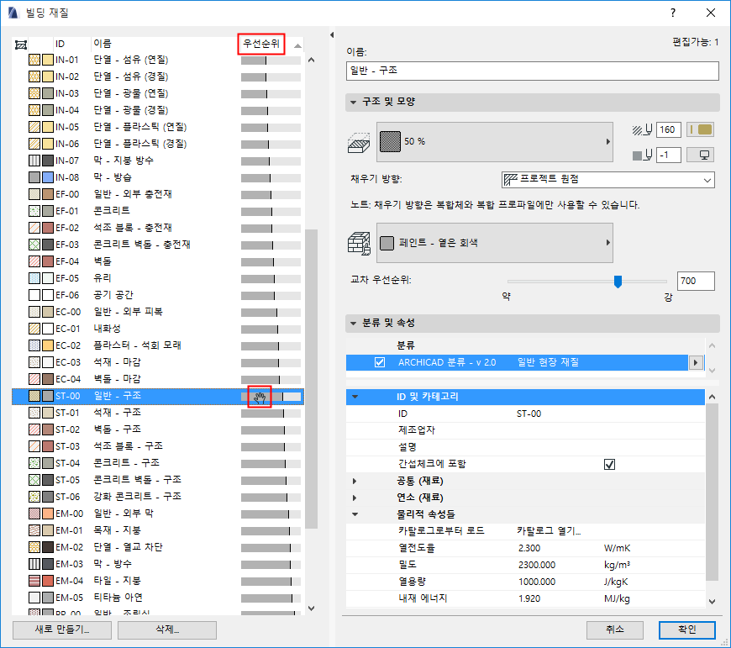Click the IN-07 vertical stripe fill icon
Screen dimensions: 731x648
tap(34, 161)
